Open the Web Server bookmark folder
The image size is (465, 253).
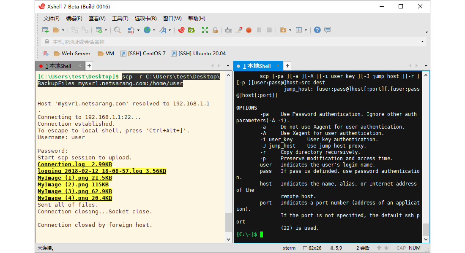pos(72,54)
